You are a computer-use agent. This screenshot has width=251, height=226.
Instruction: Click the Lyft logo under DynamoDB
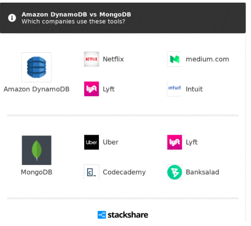pos(92,89)
